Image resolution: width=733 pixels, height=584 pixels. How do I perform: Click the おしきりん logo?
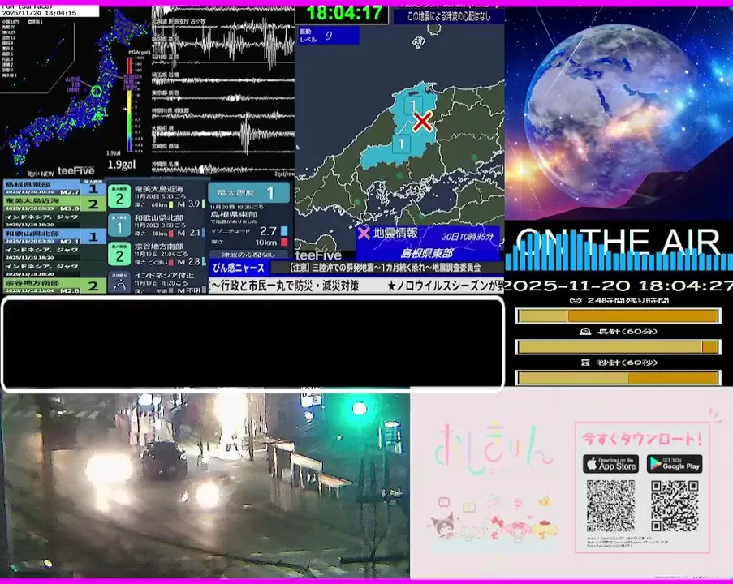click(x=494, y=449)
